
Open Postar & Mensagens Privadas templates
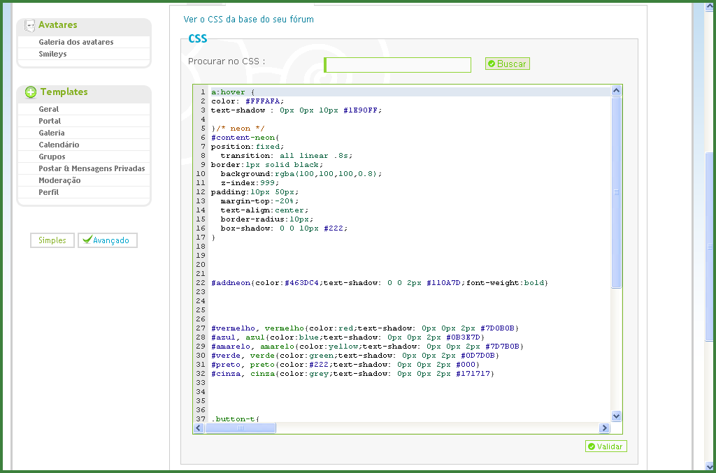tap(92, 168)
